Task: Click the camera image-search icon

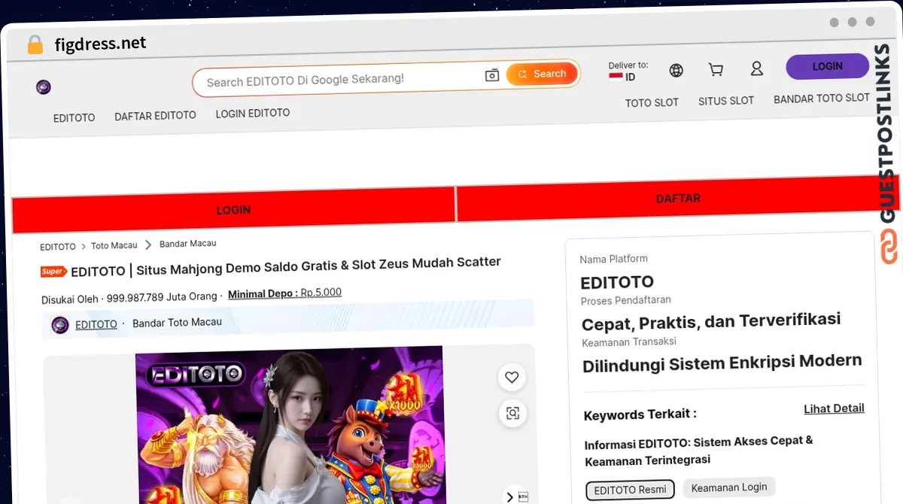Action: click(492, 75)
